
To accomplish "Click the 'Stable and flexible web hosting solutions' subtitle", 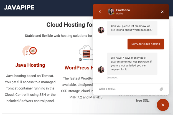I will pyautogui.click(x=58, y=36).
